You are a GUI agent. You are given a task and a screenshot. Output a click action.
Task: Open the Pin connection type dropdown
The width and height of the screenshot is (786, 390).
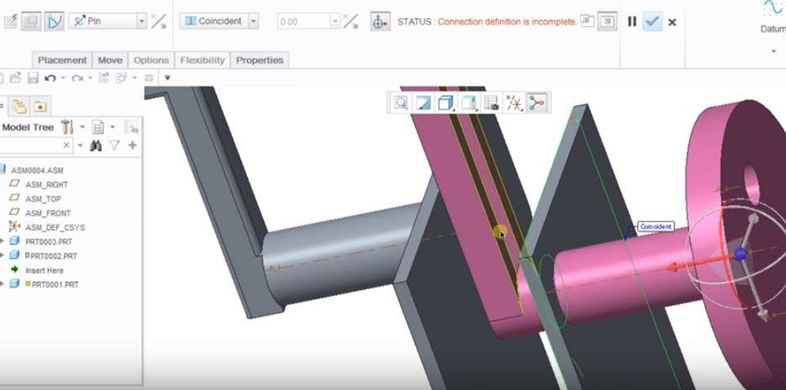[x=141, y=21]
